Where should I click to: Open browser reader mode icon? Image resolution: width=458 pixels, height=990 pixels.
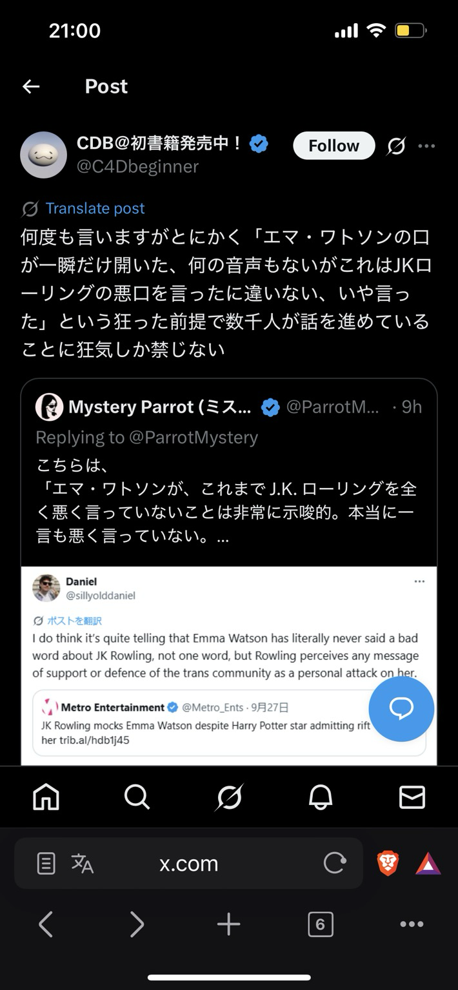[46, 864]
